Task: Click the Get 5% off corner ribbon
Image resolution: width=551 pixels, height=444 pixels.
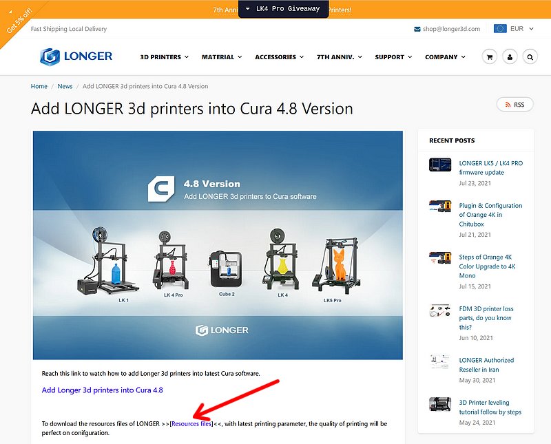Action: tap(18, 21)
